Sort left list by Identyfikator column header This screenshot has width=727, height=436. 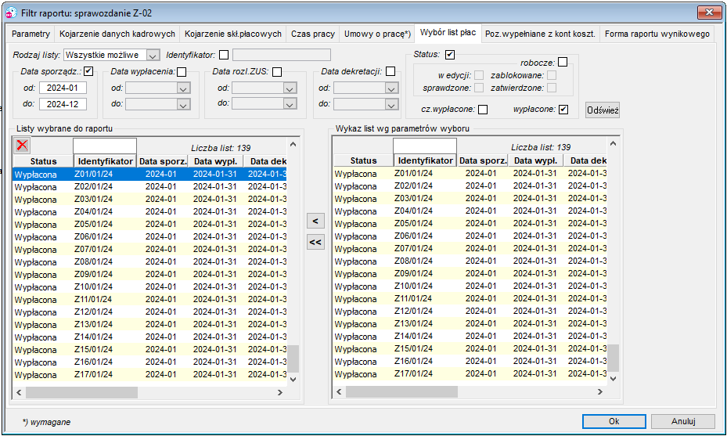pyautogui.click(x=105, y=161)
